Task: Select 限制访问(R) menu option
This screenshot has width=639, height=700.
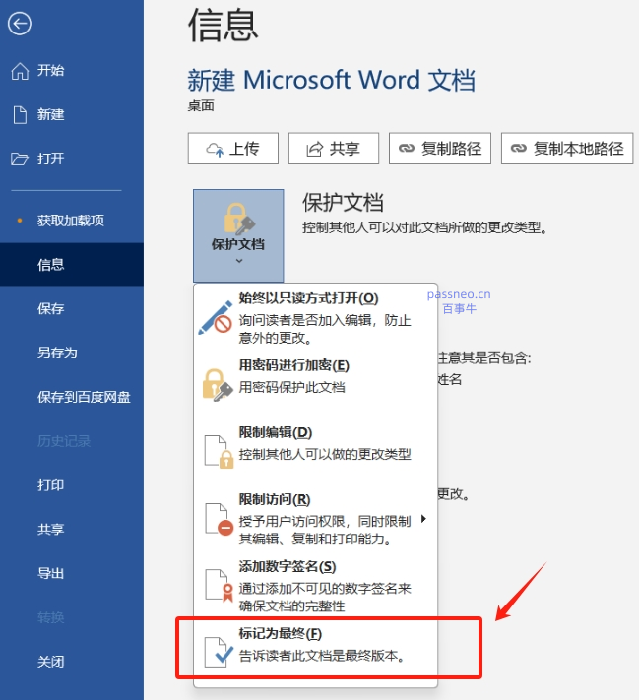Action: coord(315,519)
